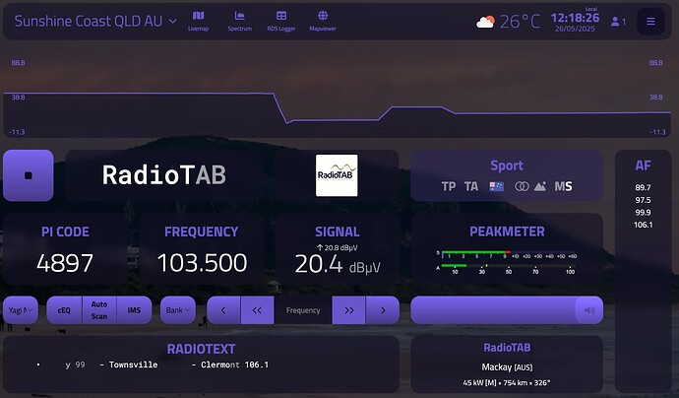
Task: Click the RadioTAB PS name display
Action: pyautogui.click(x=164, y=175)
